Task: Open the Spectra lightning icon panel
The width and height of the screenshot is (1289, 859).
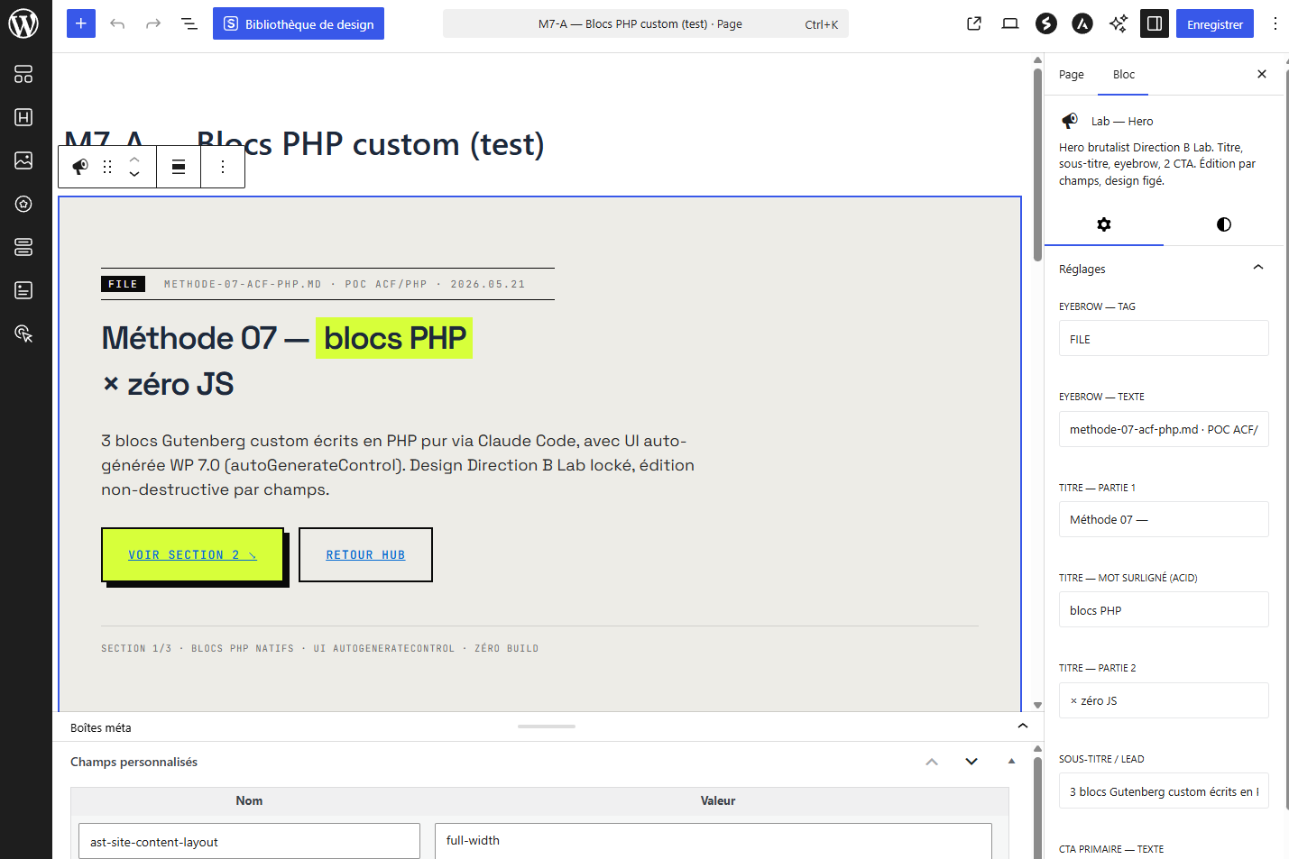Action: (1046, 23)
